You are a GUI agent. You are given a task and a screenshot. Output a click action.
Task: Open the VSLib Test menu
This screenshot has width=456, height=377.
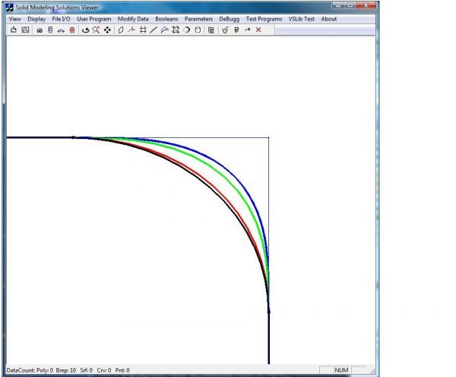[302, 19]
